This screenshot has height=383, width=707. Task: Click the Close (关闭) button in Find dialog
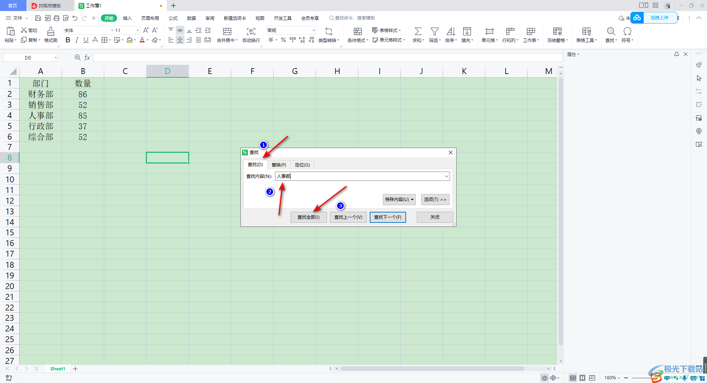click(x=435, y=217)
